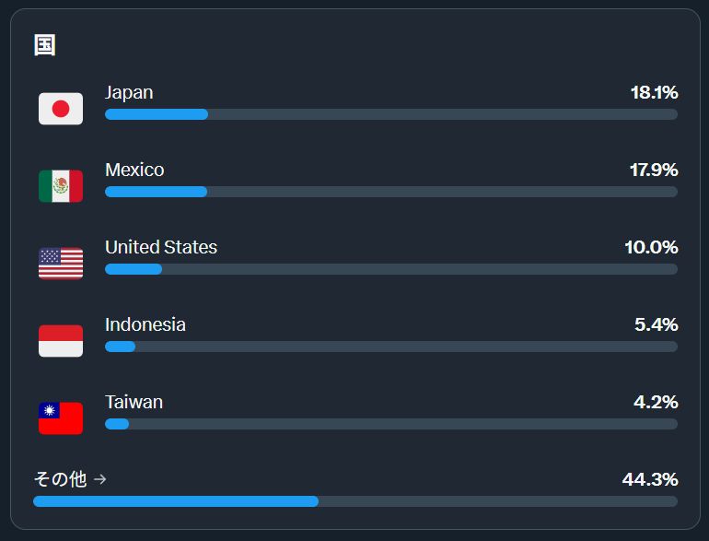This screenshot has width=709, height=541.
Task: Click the United States 10.0% progress bar
Action: [391, 269]
